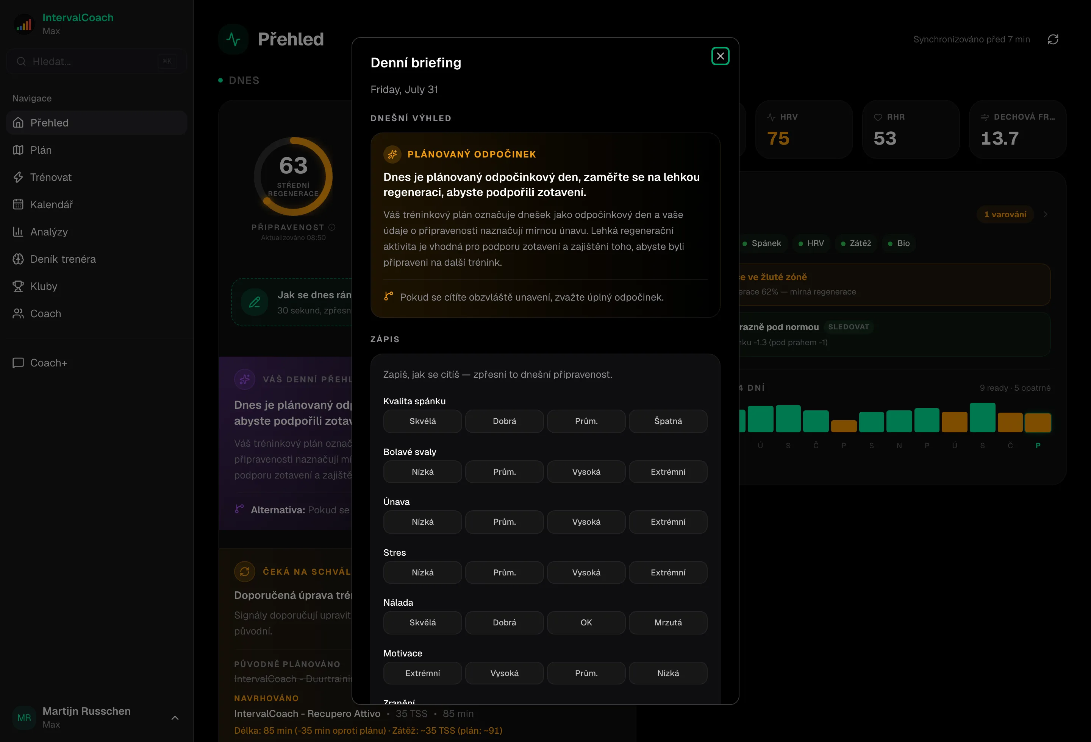This screenshot has width=1091, height=742.
Task: Click the readiness score ring showing 63
Action: tap(294, 176)
